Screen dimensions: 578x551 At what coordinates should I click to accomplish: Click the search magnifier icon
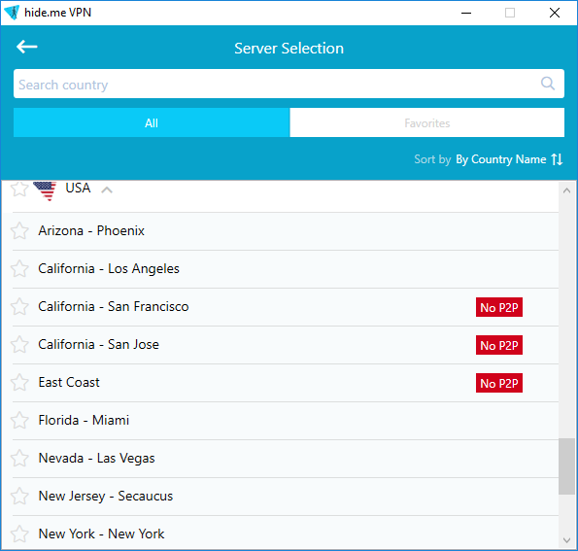pyautogui.click(x=548, y=84)
